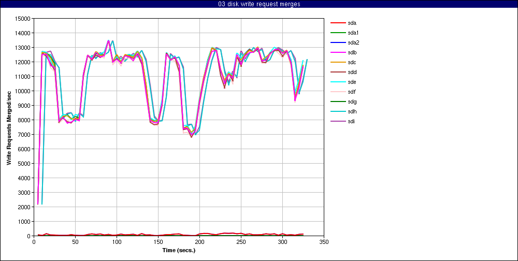Click the magenta sdb legend line swatch
The height and width of the screenshot is (261, 518).
pos(337,52)
